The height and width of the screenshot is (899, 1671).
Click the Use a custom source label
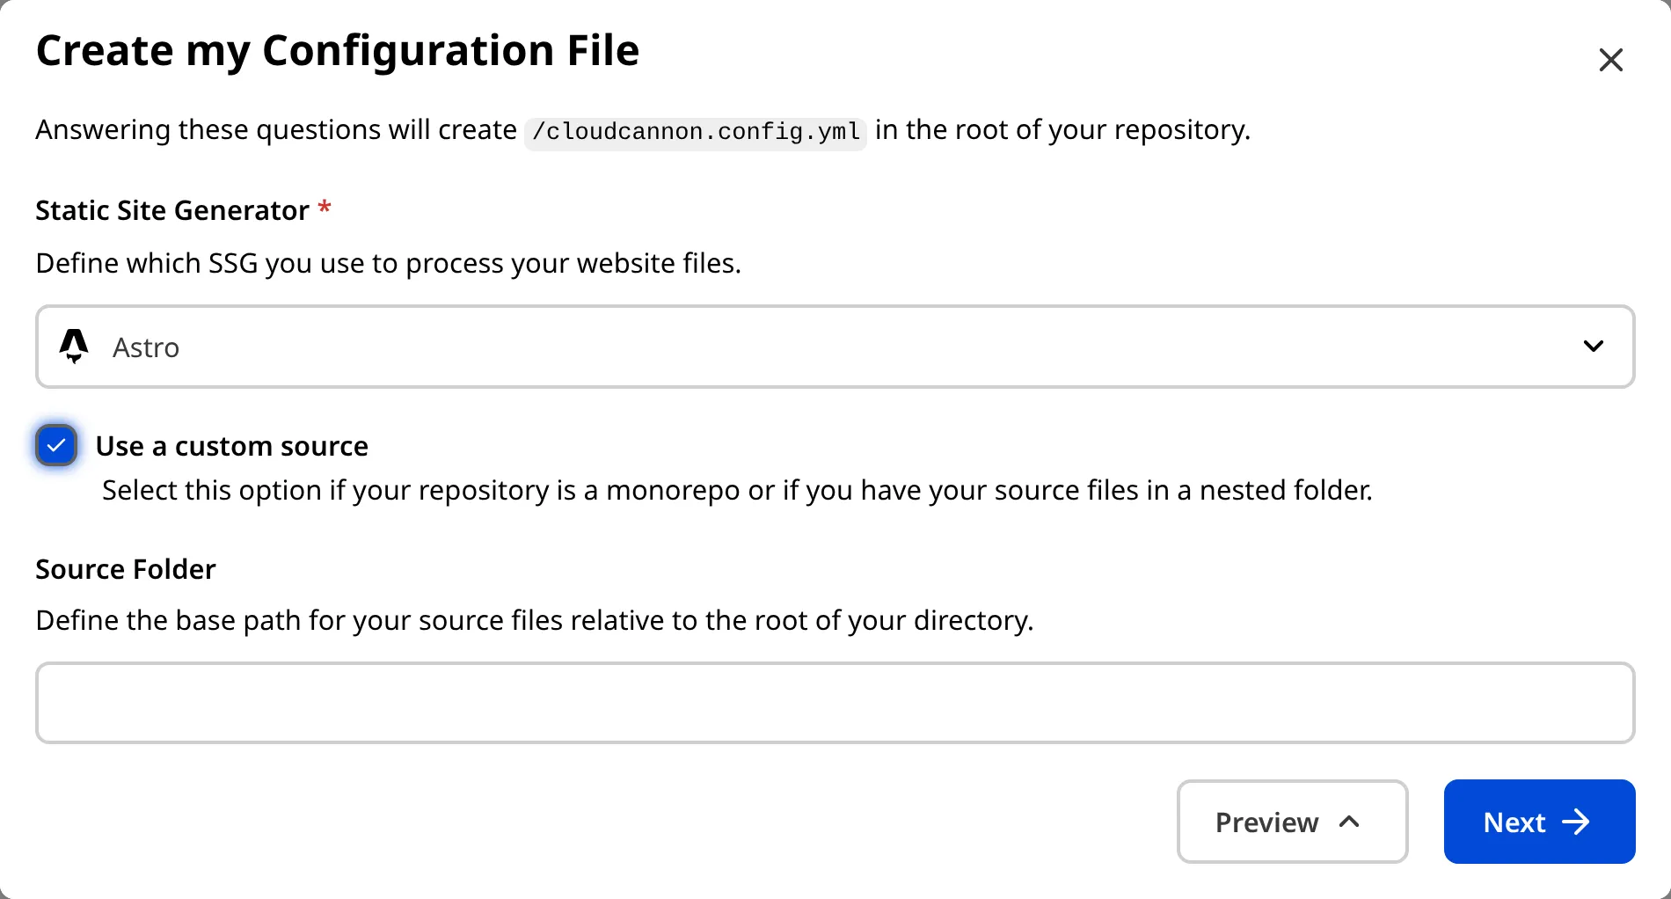coord(232,446)
